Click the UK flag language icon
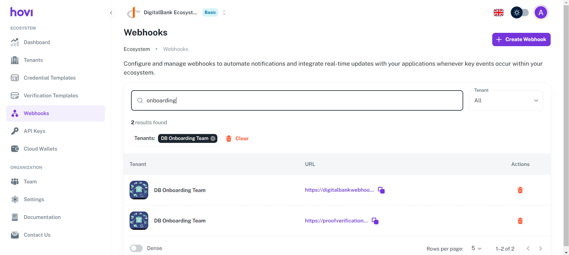The width and height of the screenshot is (569, 255). tap(498, 13)
